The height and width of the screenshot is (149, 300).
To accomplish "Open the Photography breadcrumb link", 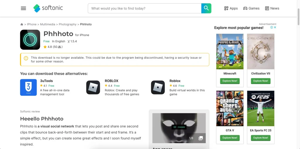I will [x=67, y=24].
